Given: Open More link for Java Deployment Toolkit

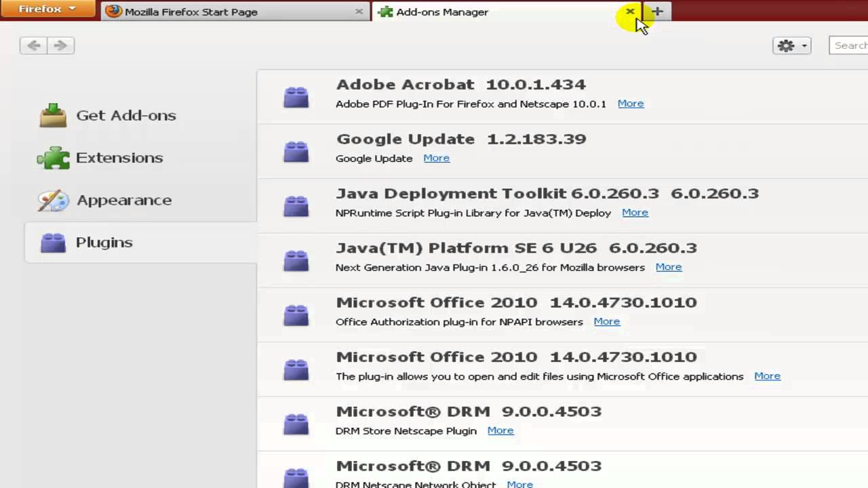Looking at the screenshot, I should [635, 213].
